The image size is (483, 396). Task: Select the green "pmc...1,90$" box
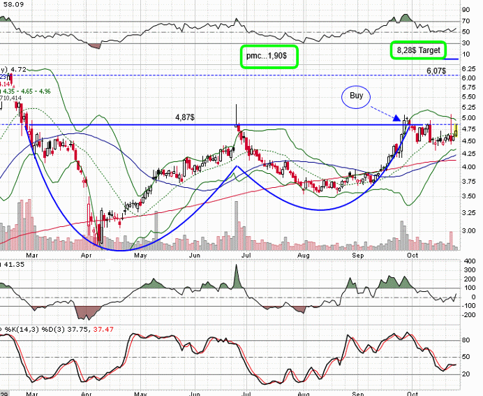(x=269, y=55)
